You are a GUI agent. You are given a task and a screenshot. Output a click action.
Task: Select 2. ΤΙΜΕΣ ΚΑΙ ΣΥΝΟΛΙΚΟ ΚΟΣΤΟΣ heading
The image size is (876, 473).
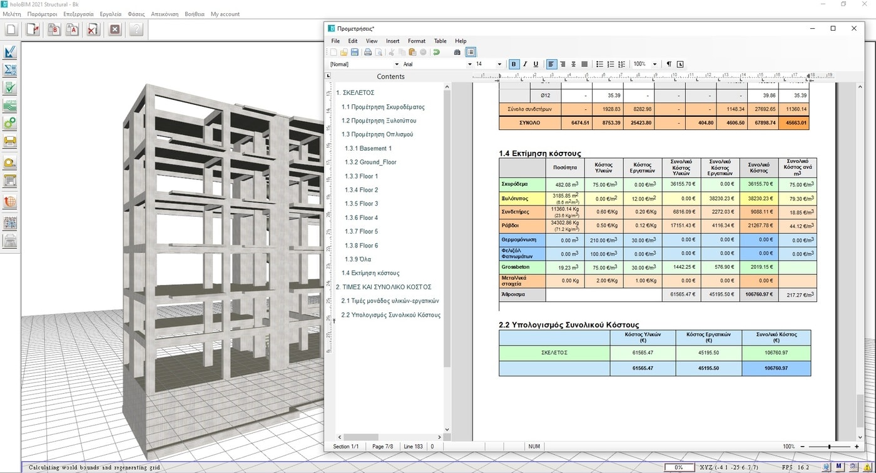384,287
